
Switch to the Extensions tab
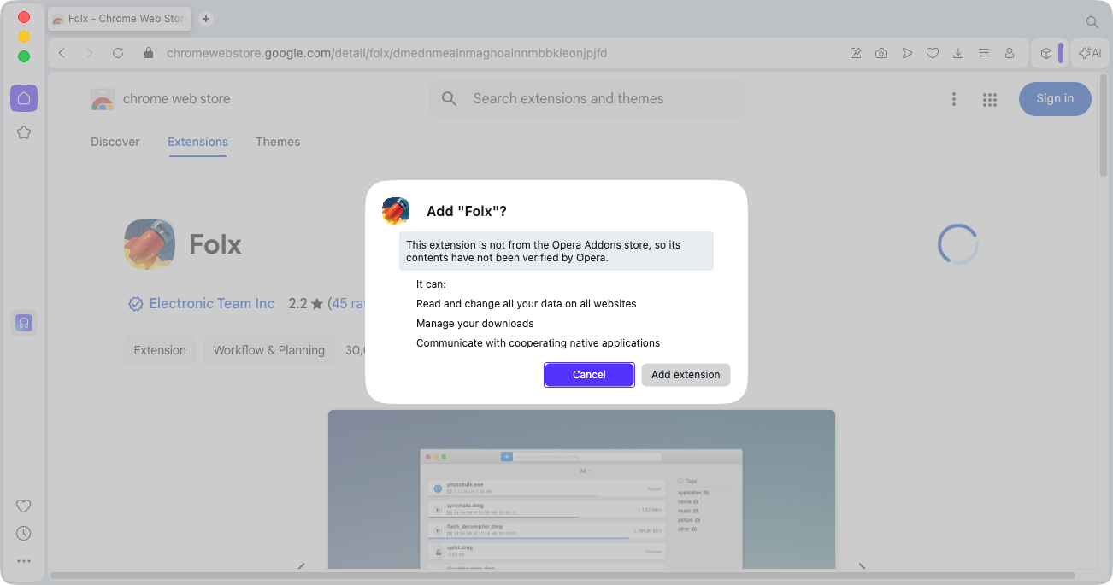[197, 142]
